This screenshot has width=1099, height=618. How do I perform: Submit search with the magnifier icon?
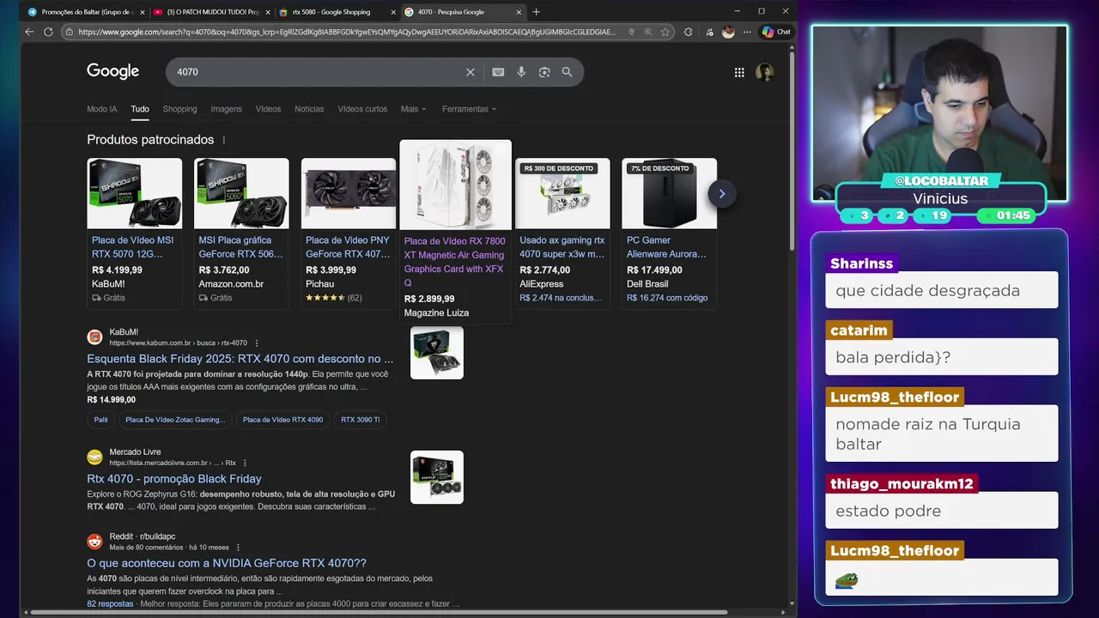click(x=567, y=72)
